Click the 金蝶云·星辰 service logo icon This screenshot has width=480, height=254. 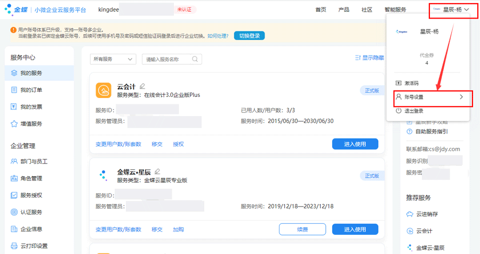tap(103, 176)
